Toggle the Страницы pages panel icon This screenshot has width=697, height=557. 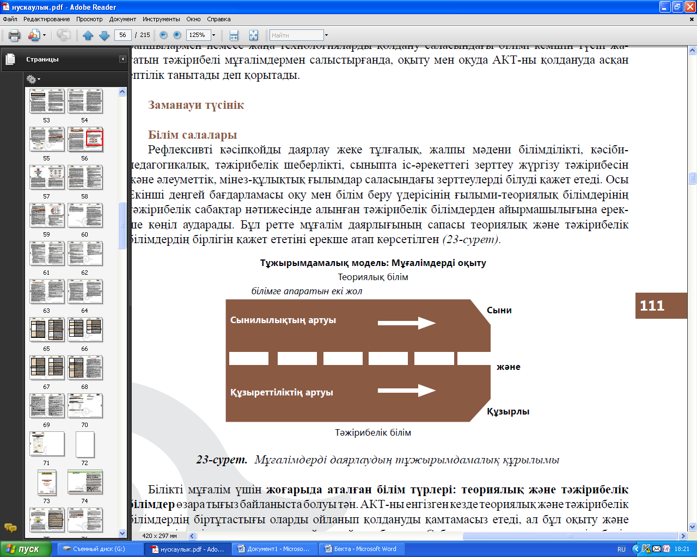click(10, 59)
